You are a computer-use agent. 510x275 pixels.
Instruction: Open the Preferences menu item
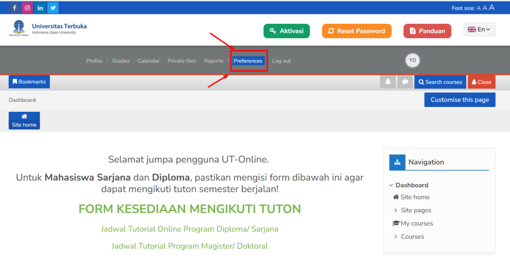coord(248,61)
